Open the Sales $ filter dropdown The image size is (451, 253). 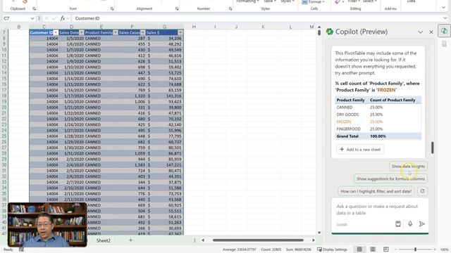pos(180,33)
